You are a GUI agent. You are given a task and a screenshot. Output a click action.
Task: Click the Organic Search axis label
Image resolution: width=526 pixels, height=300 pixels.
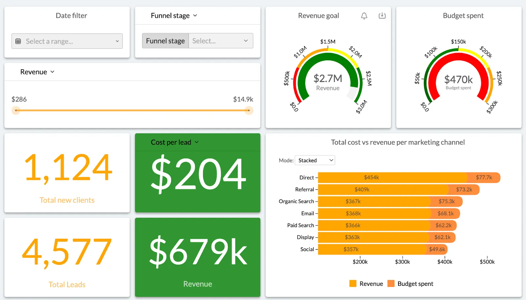click(x=296, y=201)
